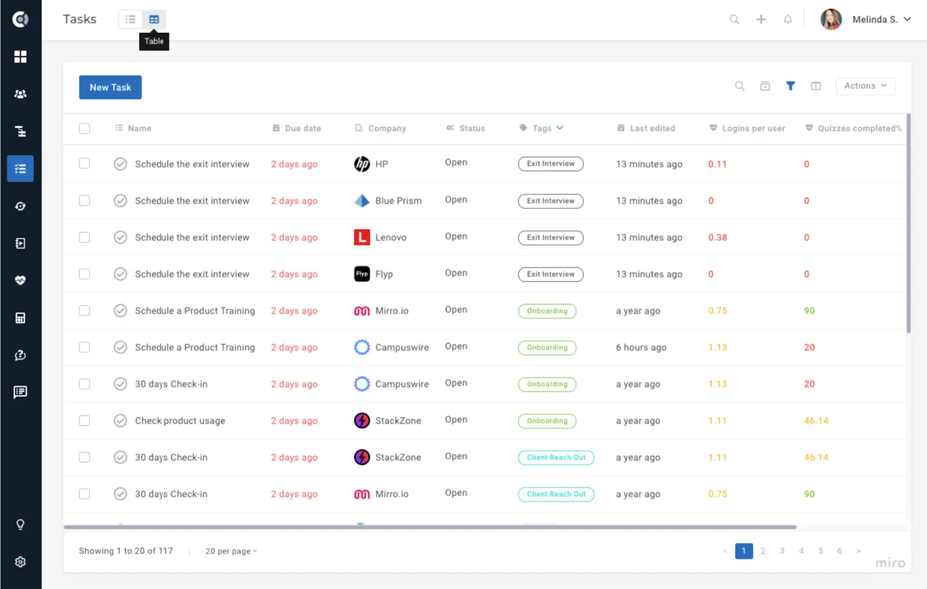927x589 pixels.
Task: Click the table toolbar search icon
Action: (x=740, y=86)
